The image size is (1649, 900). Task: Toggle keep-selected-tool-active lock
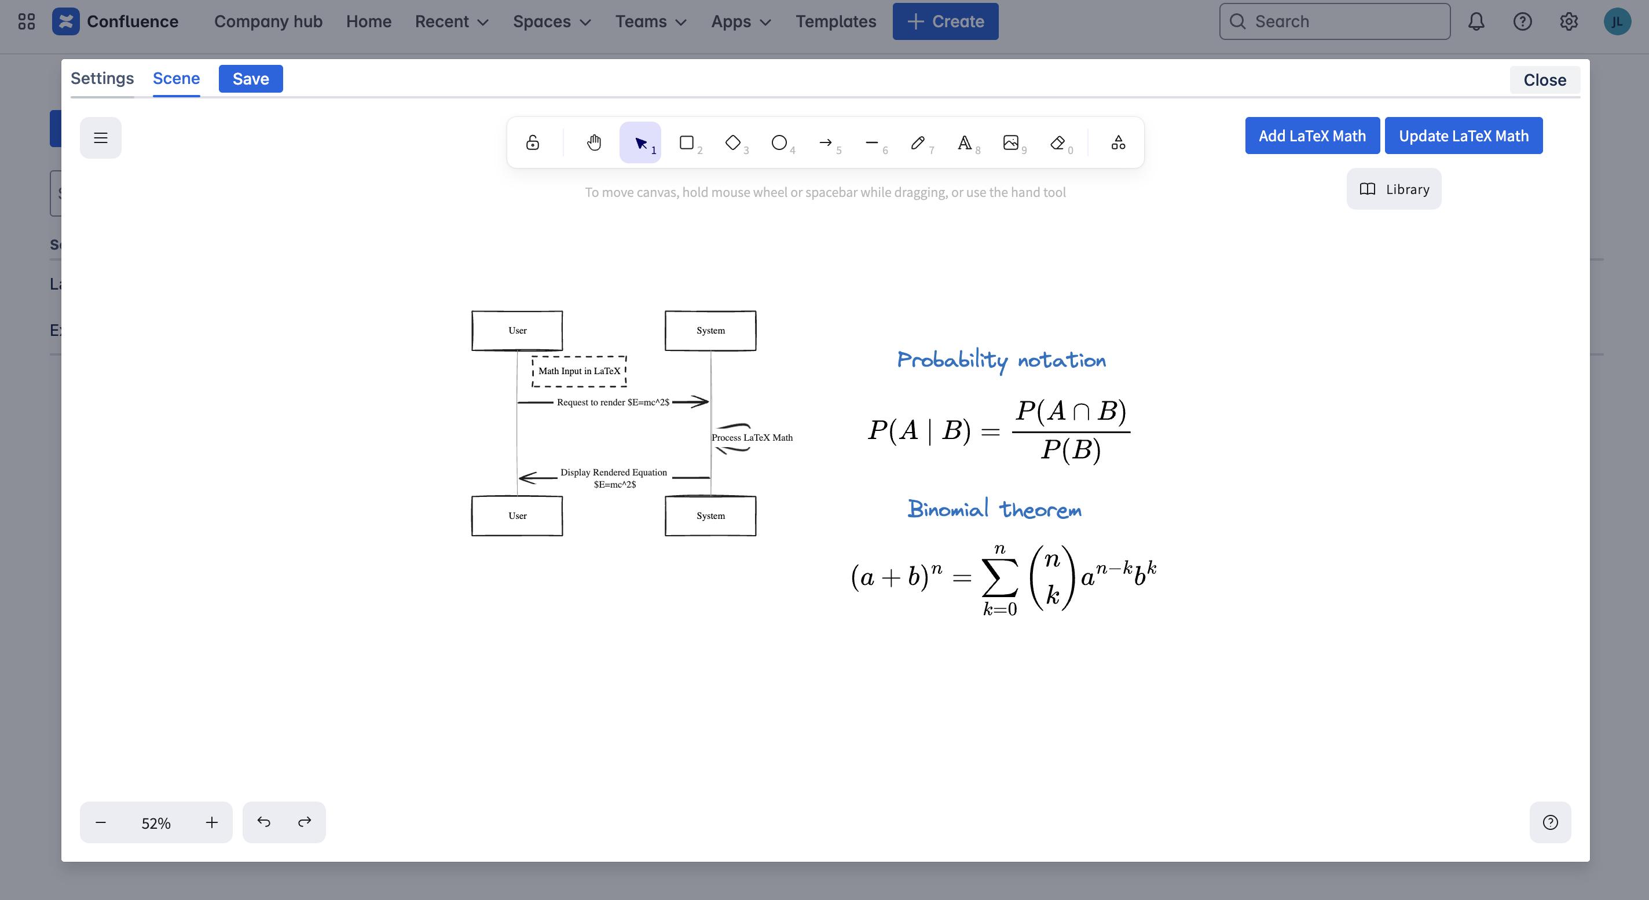point(533,142)
